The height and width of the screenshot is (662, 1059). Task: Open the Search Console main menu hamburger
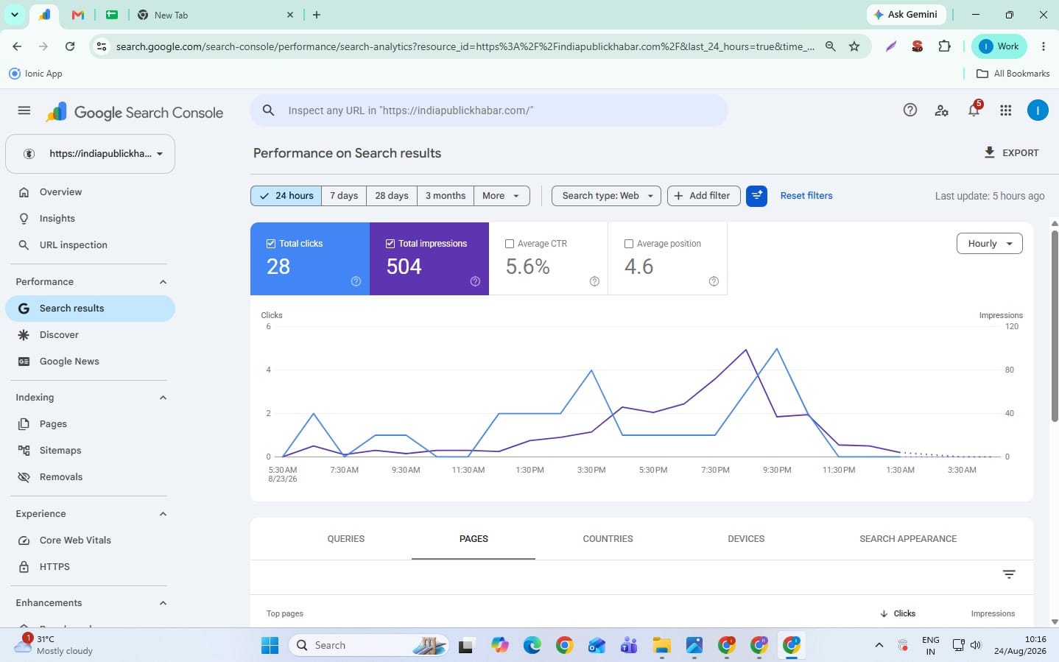pyautogui.click(x=24, y=111)
